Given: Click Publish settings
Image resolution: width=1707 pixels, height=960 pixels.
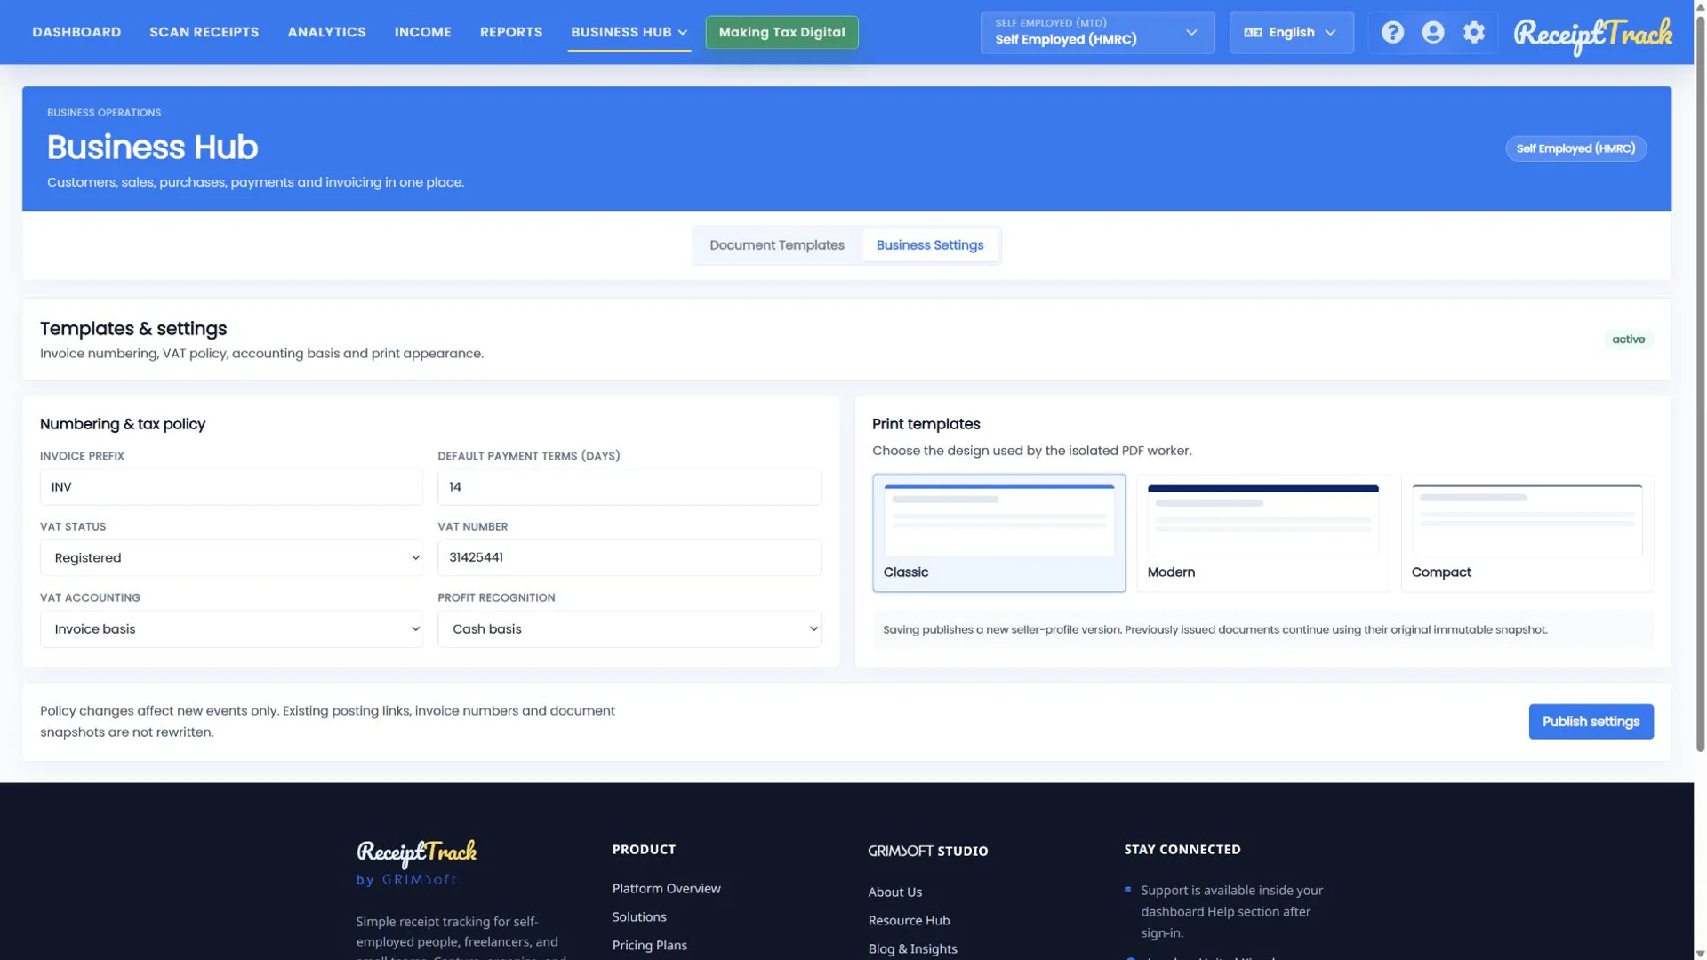Looking at the screenshot, I should [1591, 722].
